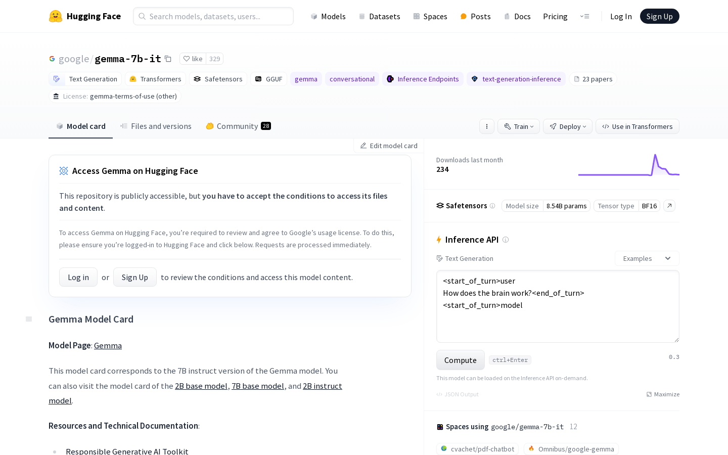Click the Compute button

tap(460, 360)
